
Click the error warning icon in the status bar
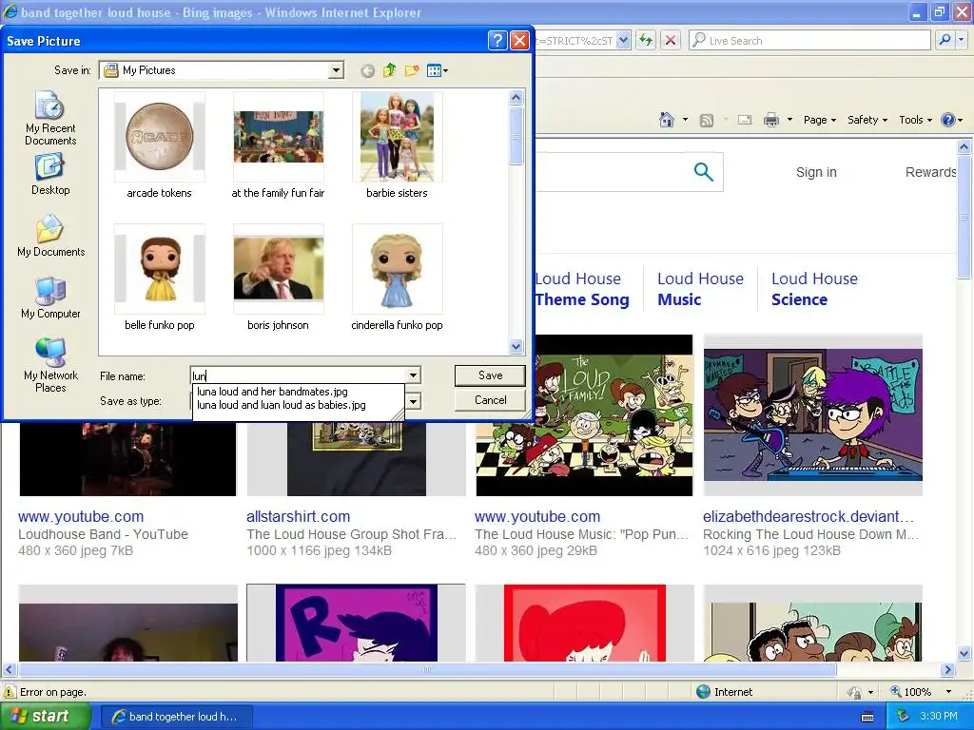tap(10, 692)
